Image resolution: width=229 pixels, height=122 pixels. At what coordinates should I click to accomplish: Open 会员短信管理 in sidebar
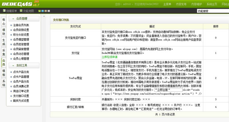21,44
